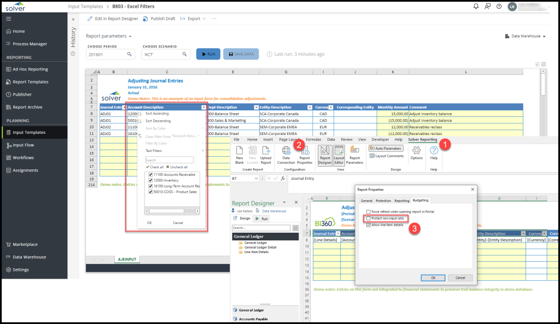Open Ad Hoc Reporting

[27, 69]
